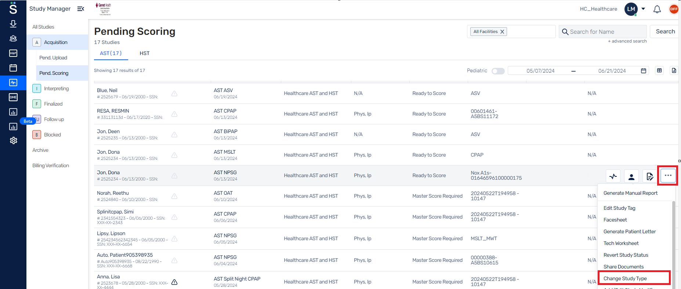The height and width of the screenshot is (289, 681).
Task: Open Tech Worksheet from the menu
Action: tap(621, 243)
